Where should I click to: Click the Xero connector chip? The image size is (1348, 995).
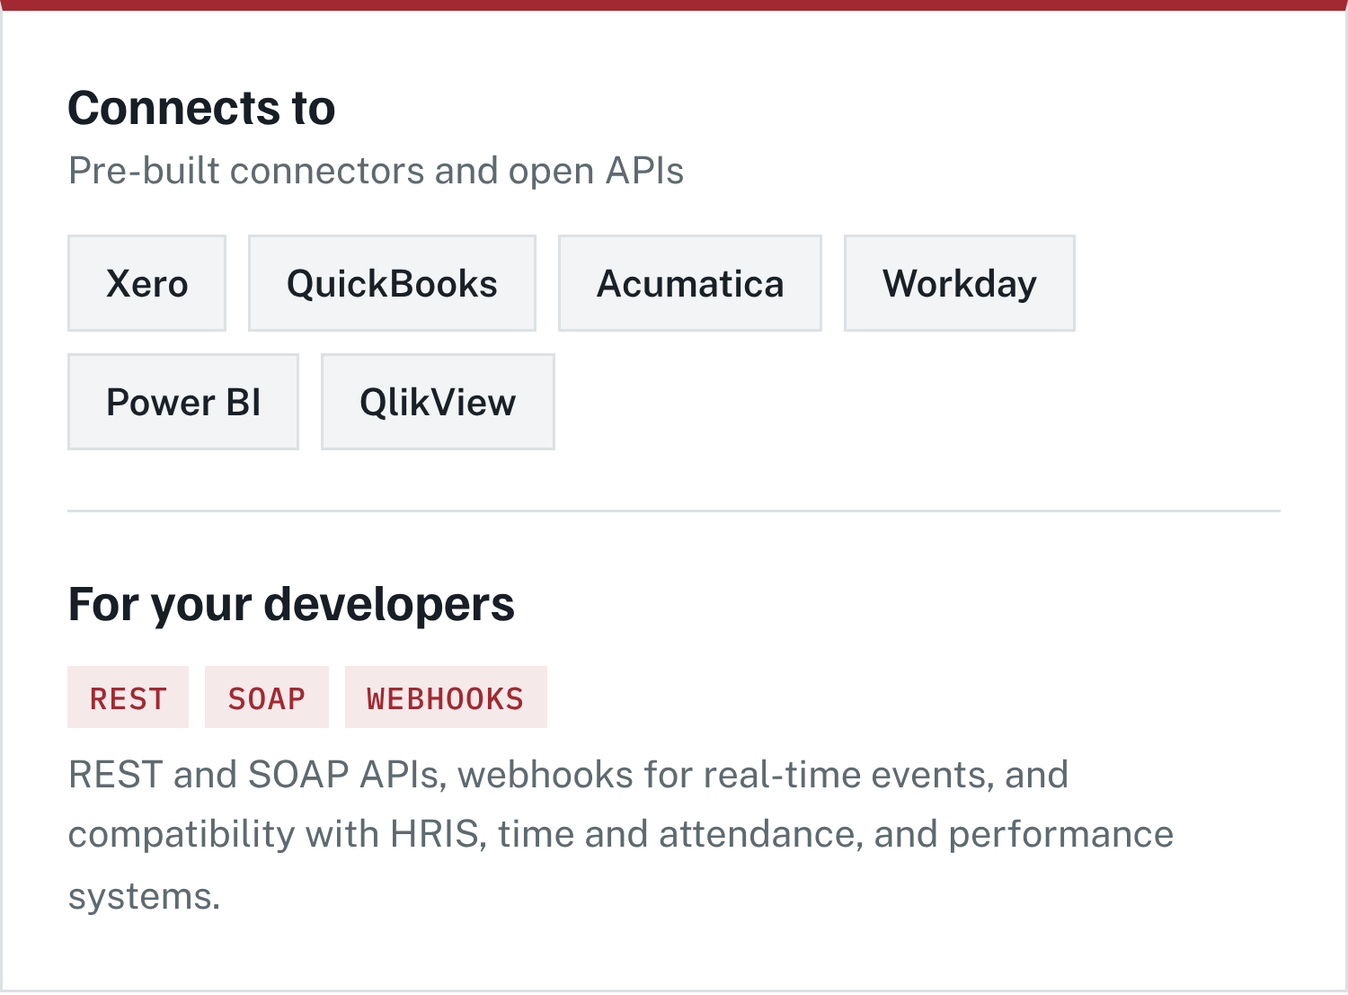(146, 283)
